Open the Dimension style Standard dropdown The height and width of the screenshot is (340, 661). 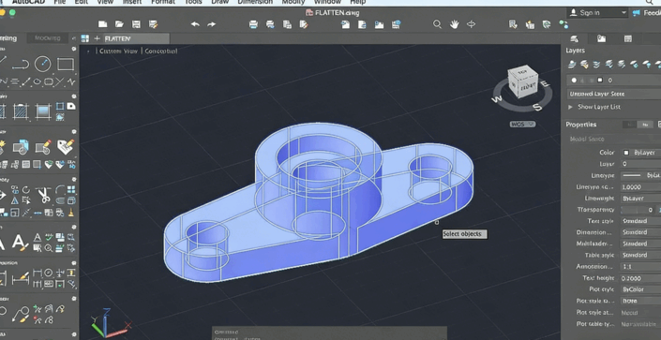(x=640, y=232)
